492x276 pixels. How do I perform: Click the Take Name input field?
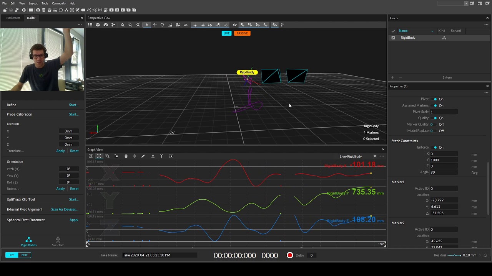click(159, 255)
